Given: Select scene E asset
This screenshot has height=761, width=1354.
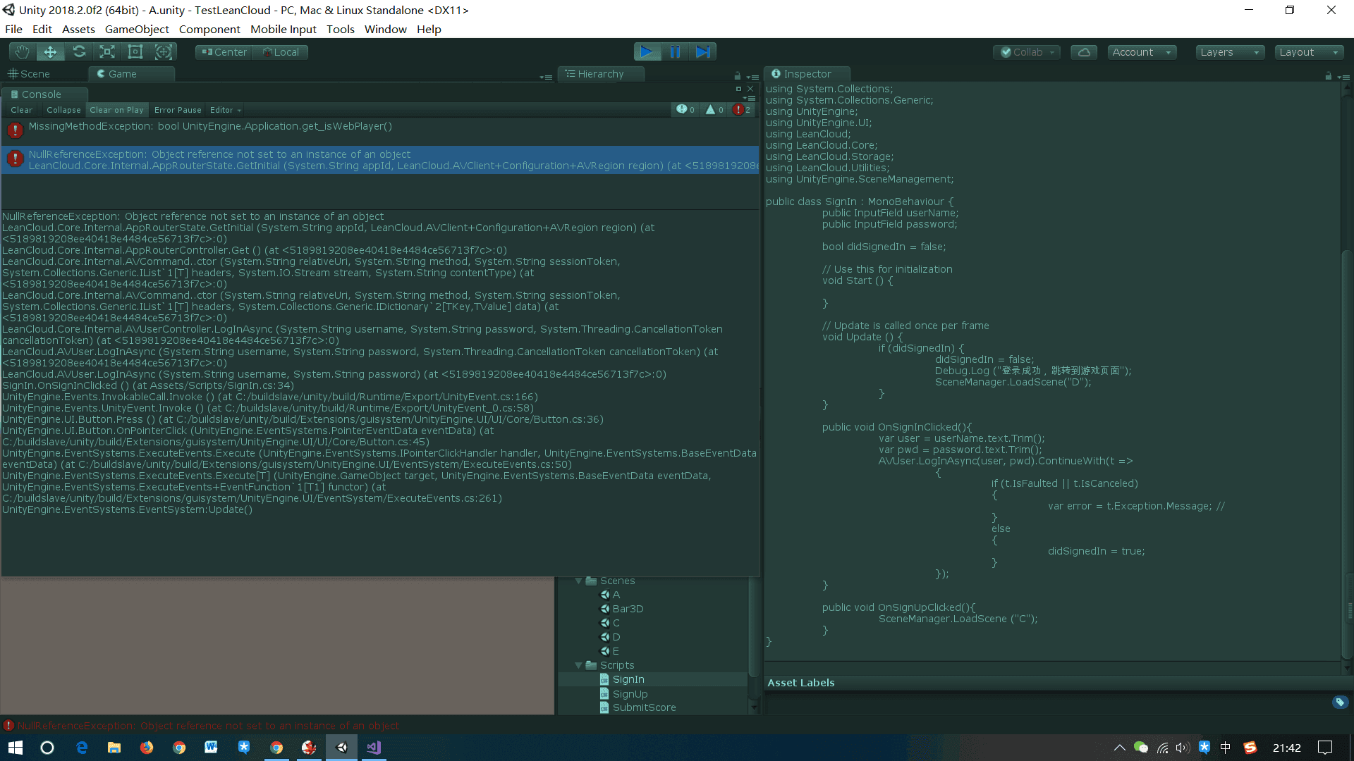Looking at the screenshot, I should 610,651.
